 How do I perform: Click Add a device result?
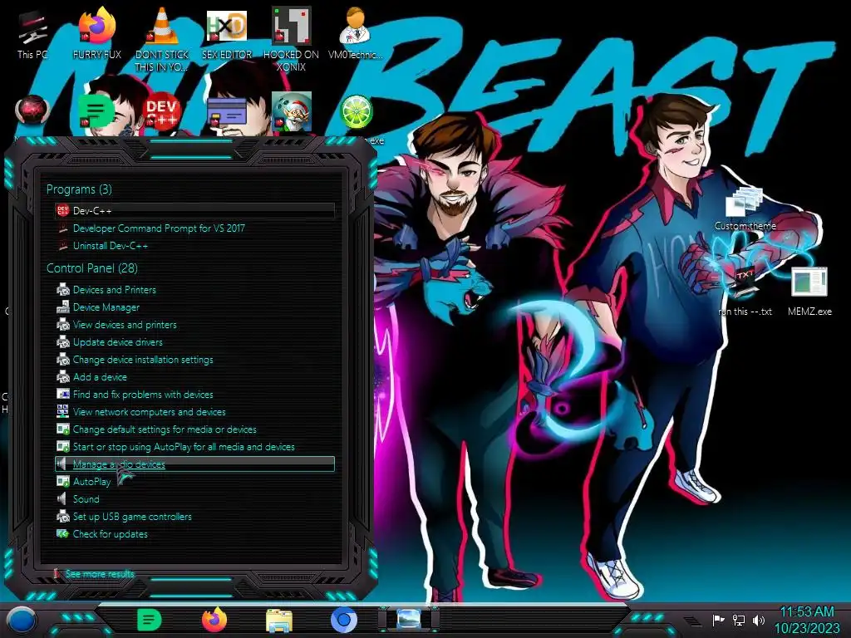pyautogui.click(x=194, y=376)
